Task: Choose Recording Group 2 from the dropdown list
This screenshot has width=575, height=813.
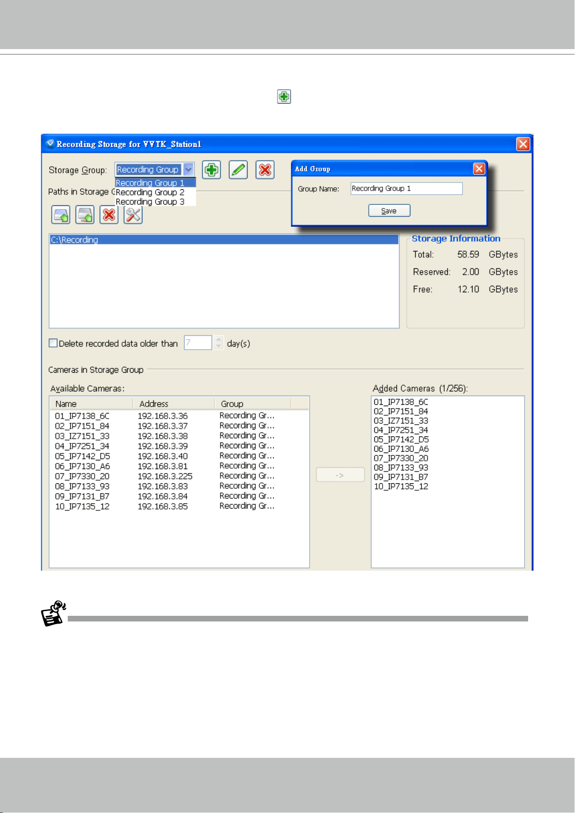Action: [x=155, y=192]
